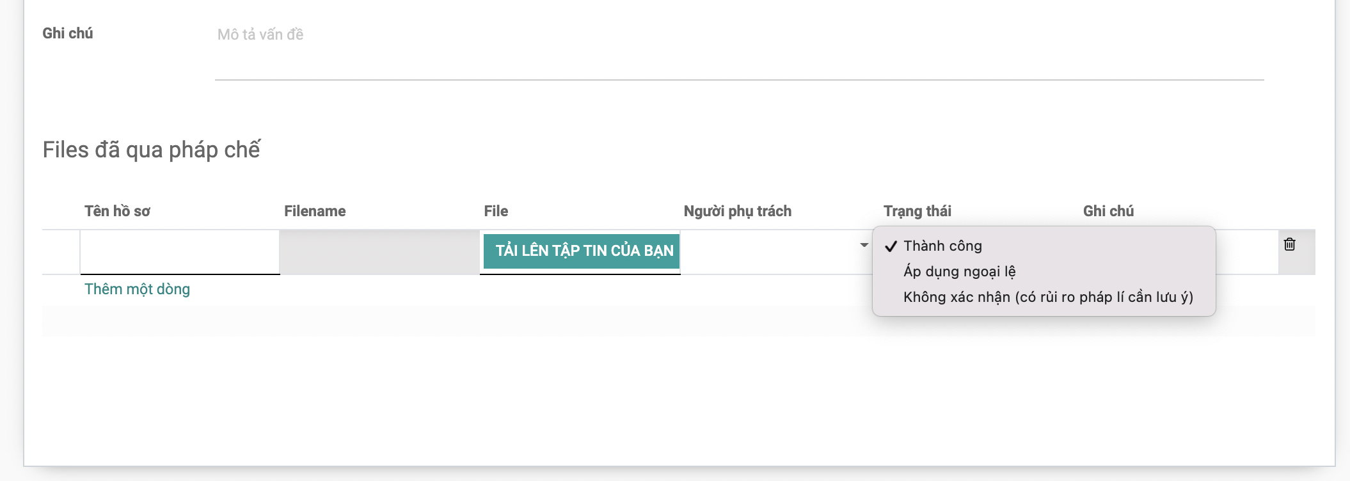Pick Không xác nhận status option
1350x481 pixels.
(1048, 297)
